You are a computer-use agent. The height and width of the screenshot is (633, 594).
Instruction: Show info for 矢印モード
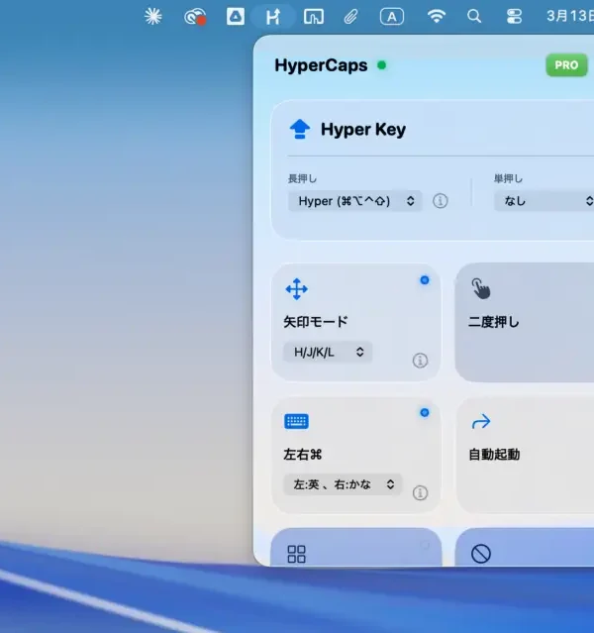click(420, 361)
